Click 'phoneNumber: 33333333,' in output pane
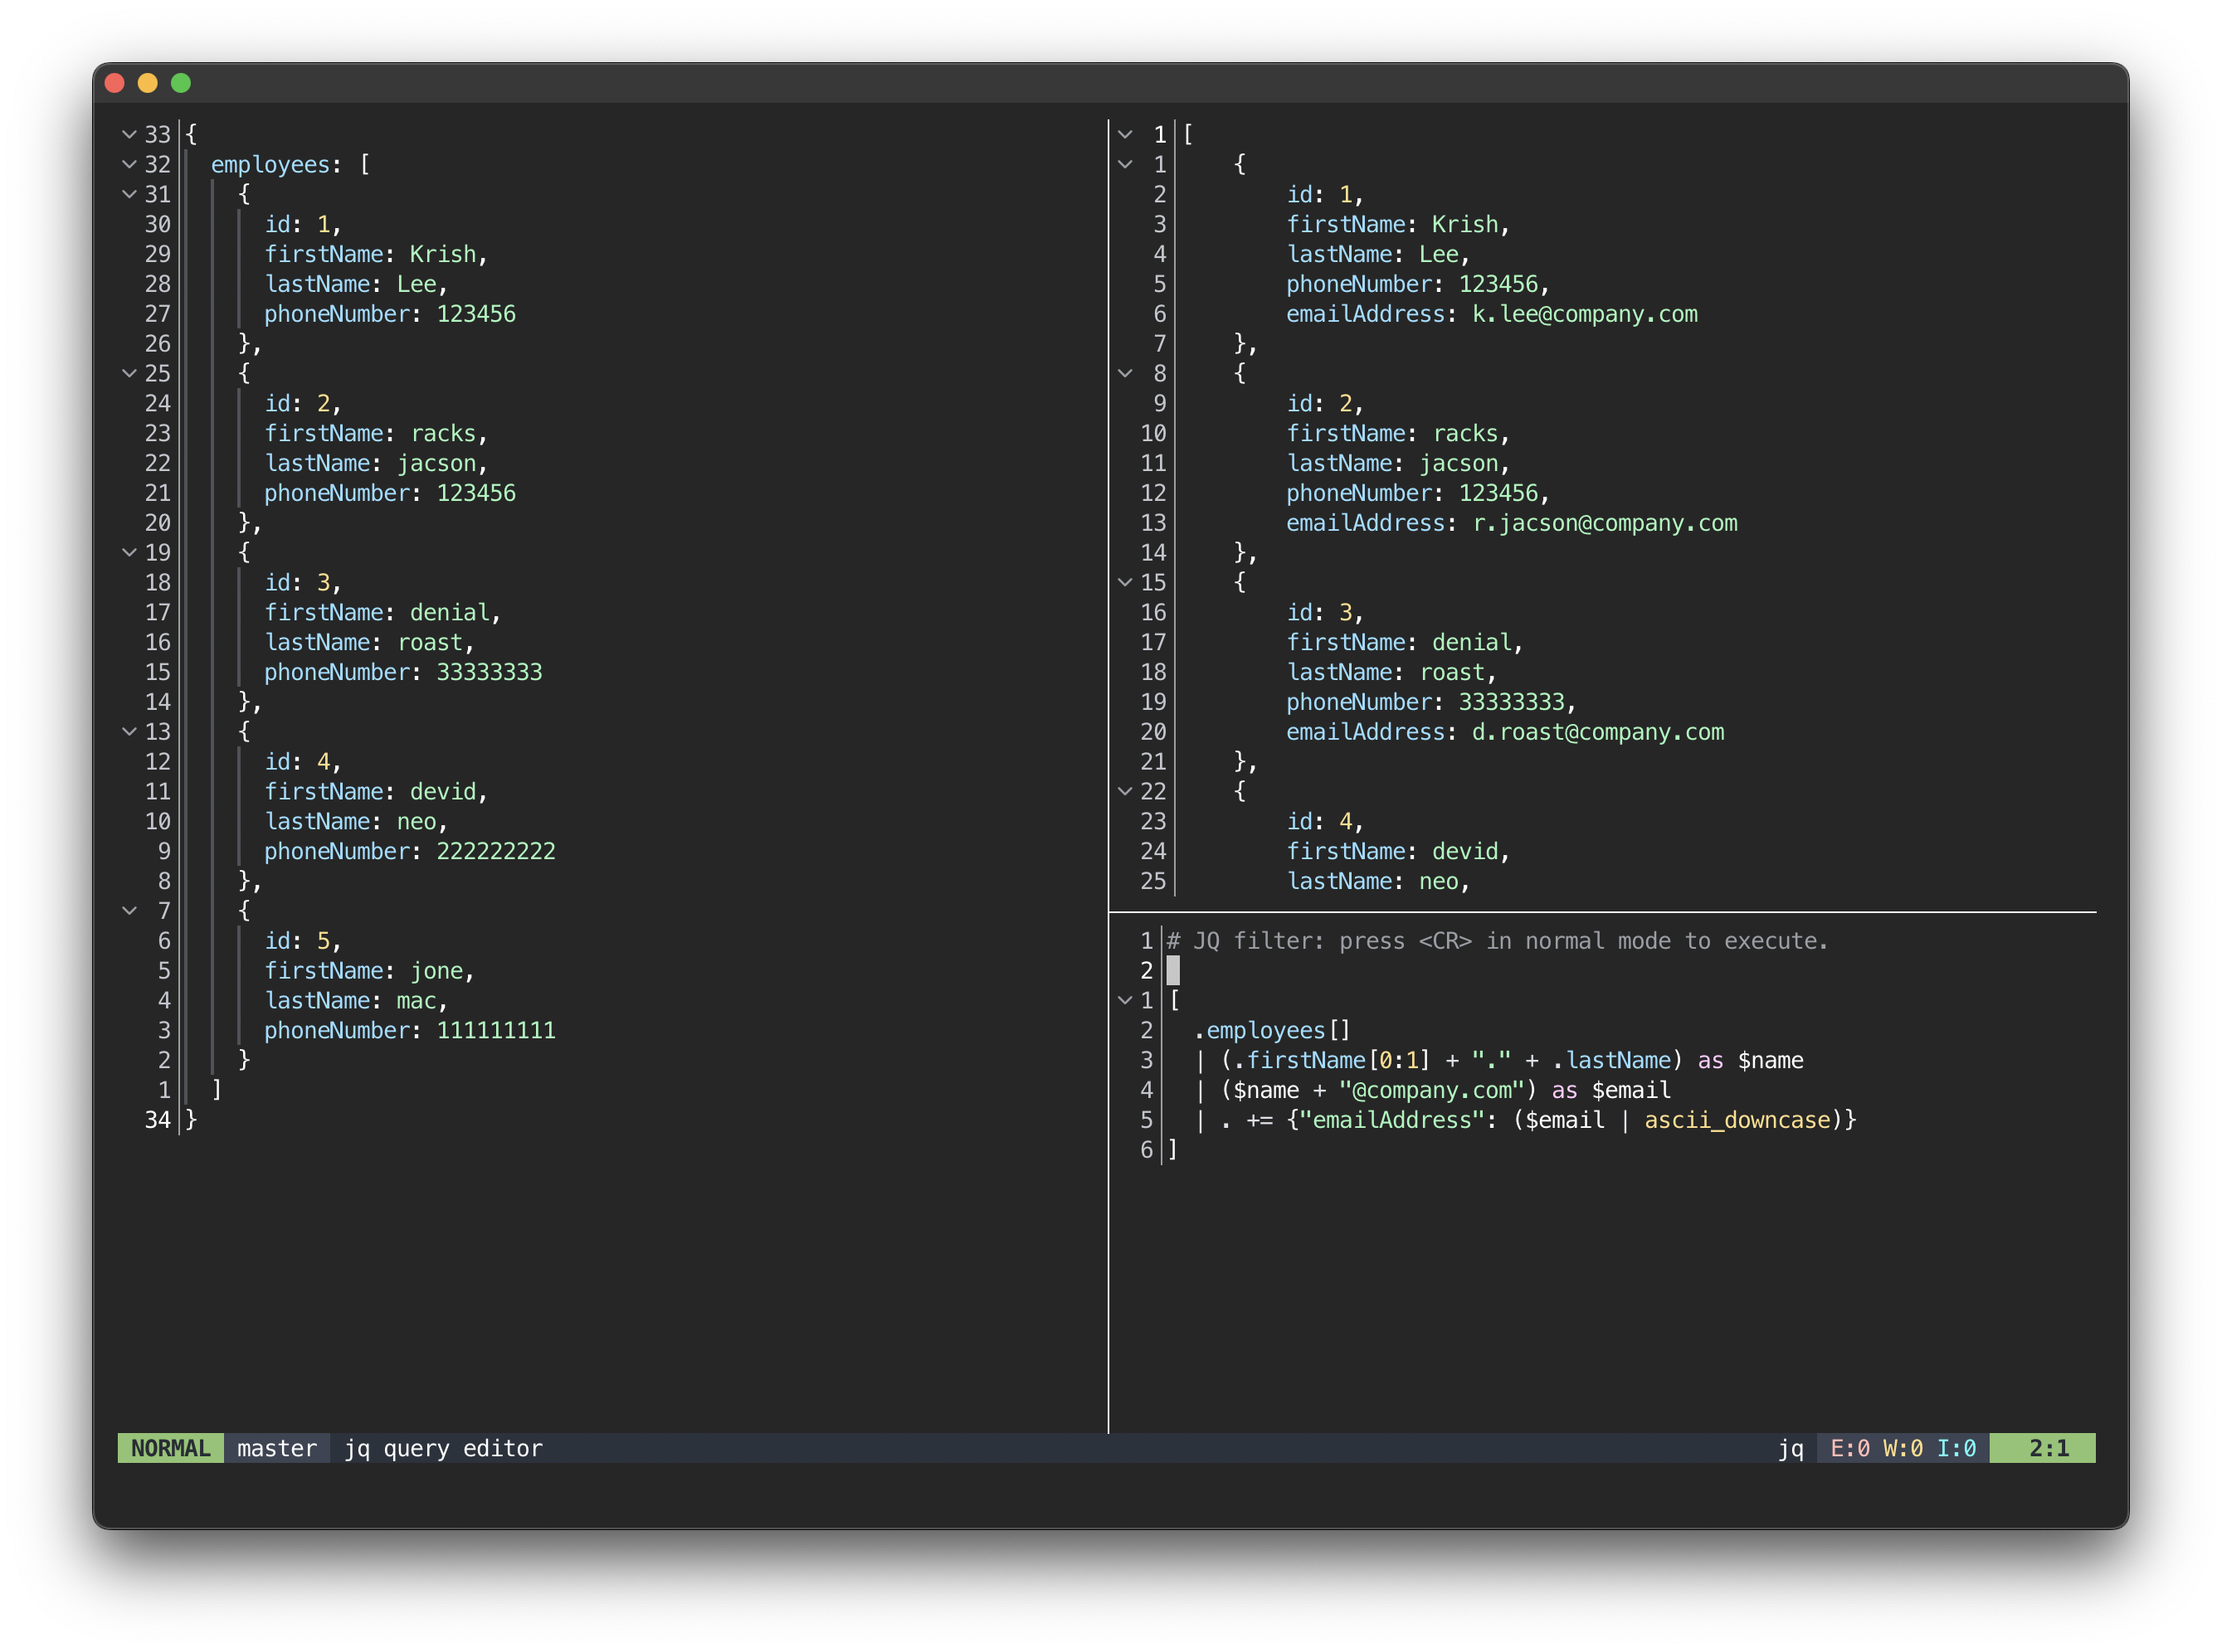 (1431, 702)
